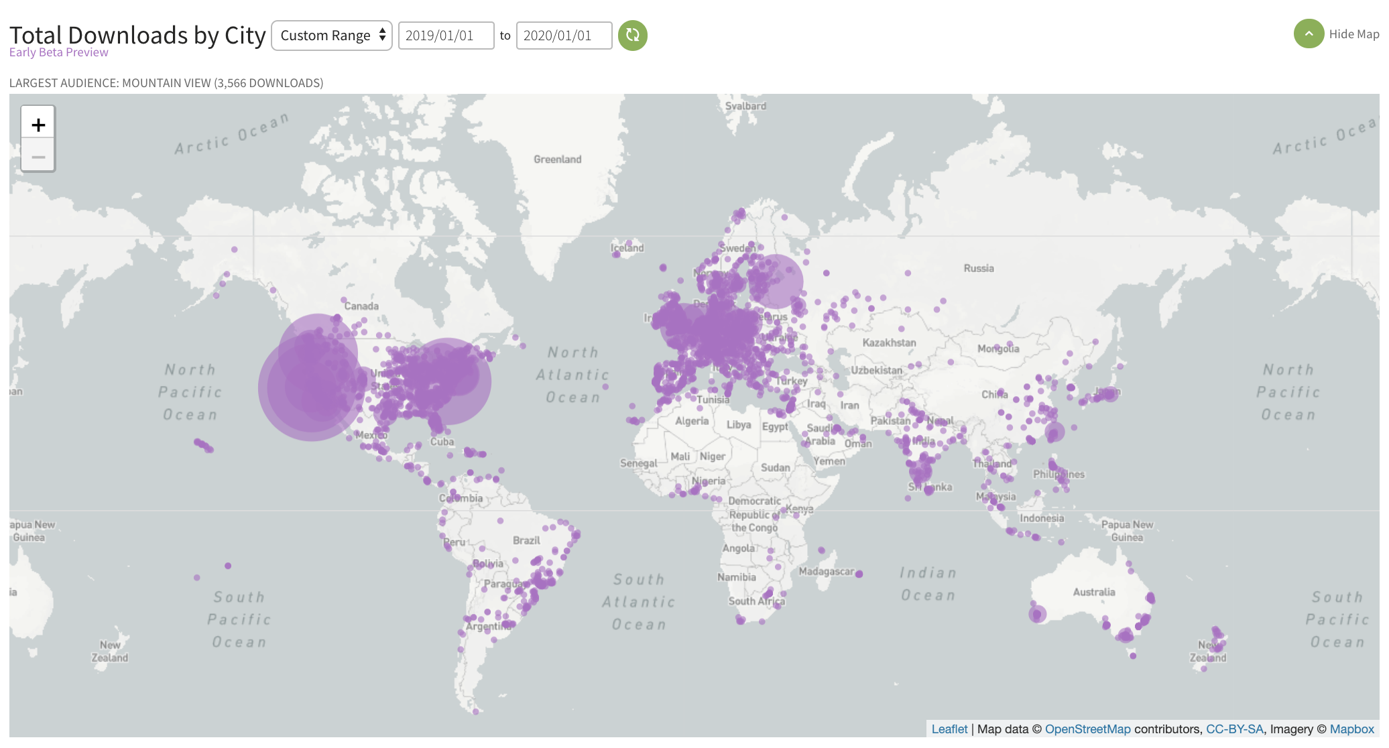Click the Early Beta Preview label
Screen dimensions: 1389x748
(58, 52)
